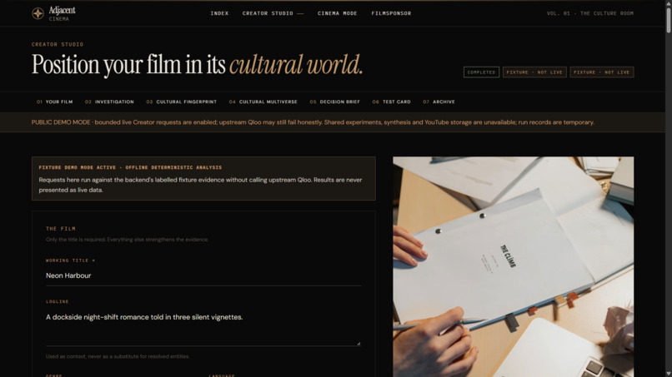Image resolution: width=672 pixels, height=377 pixels.
Task: Click the last FIXTURE · NOT LIVE badge
Action: [602, 72]
